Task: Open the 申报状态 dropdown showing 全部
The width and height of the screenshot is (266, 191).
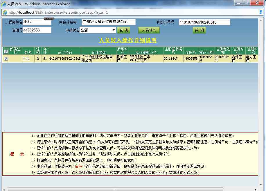Action: coord(98,30)
